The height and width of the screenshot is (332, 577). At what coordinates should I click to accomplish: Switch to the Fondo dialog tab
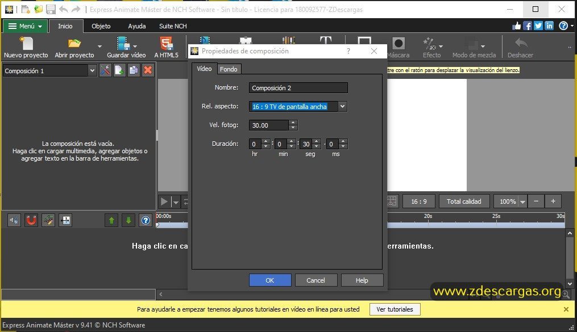(229, 69)
